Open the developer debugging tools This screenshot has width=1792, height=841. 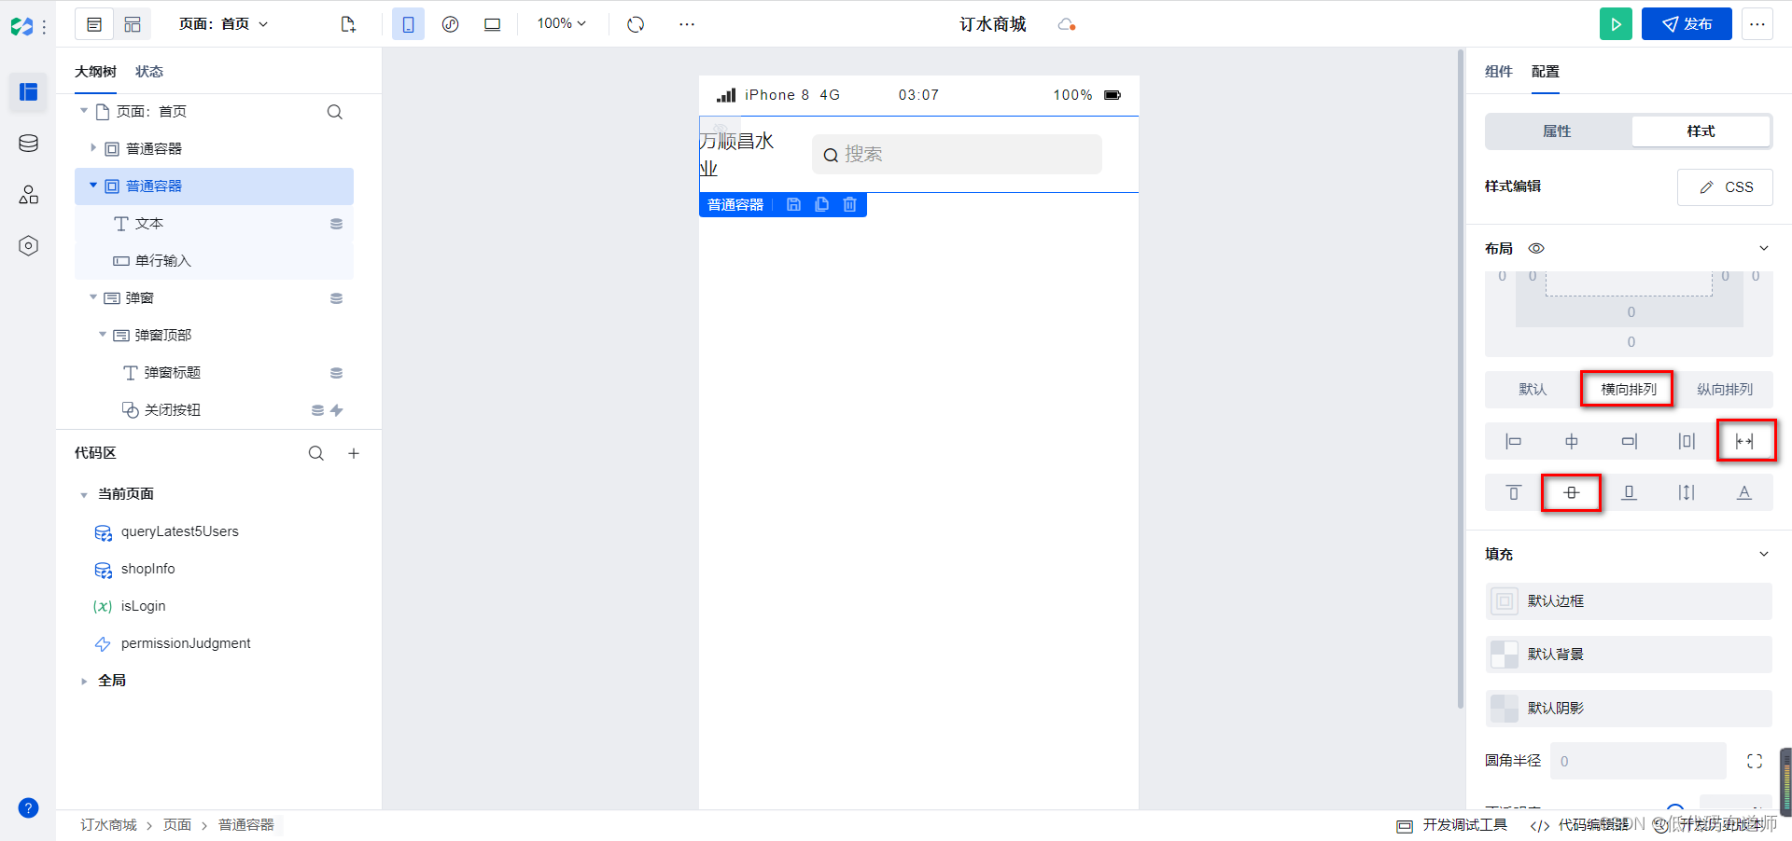(1452, 825)
